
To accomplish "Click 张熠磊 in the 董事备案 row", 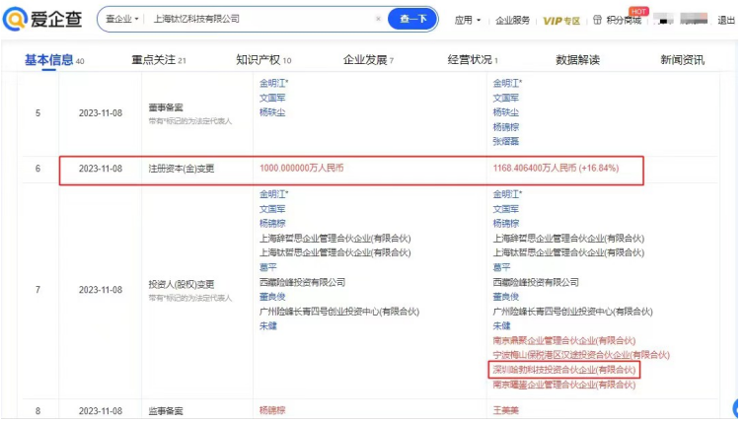I will tap(506, 141).
